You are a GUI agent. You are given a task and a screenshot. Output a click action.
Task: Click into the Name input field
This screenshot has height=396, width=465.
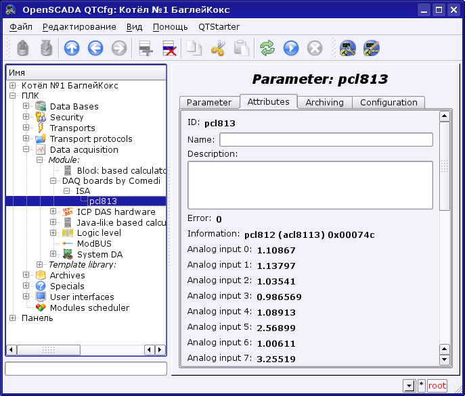[326, 139]
